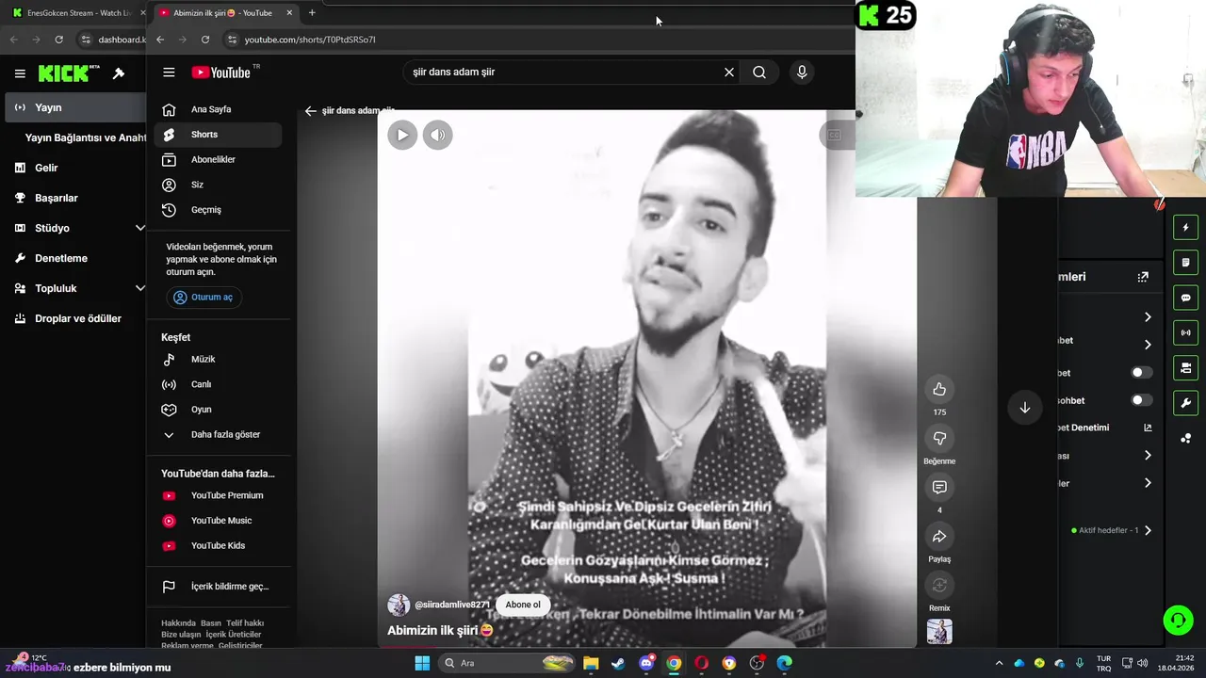Image resolution: width=1206 pixels, height=678 pixels.
Task: Select Yayın in Kick sidebar
Action: pos(73,107)
